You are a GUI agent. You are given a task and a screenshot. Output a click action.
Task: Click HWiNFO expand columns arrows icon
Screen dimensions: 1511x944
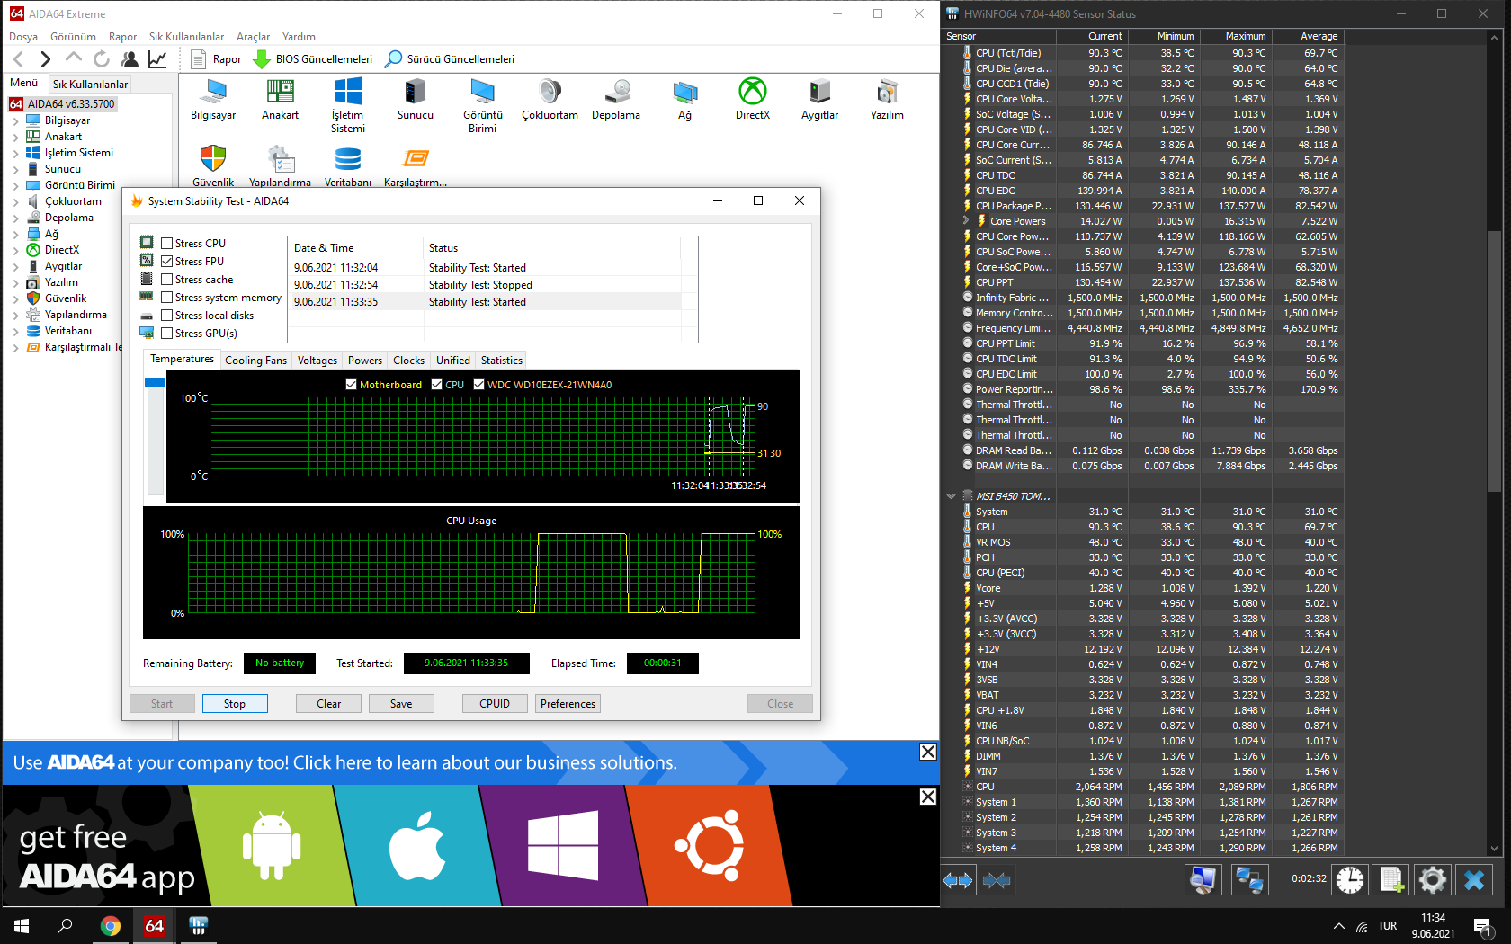click(x=958, y=880)
